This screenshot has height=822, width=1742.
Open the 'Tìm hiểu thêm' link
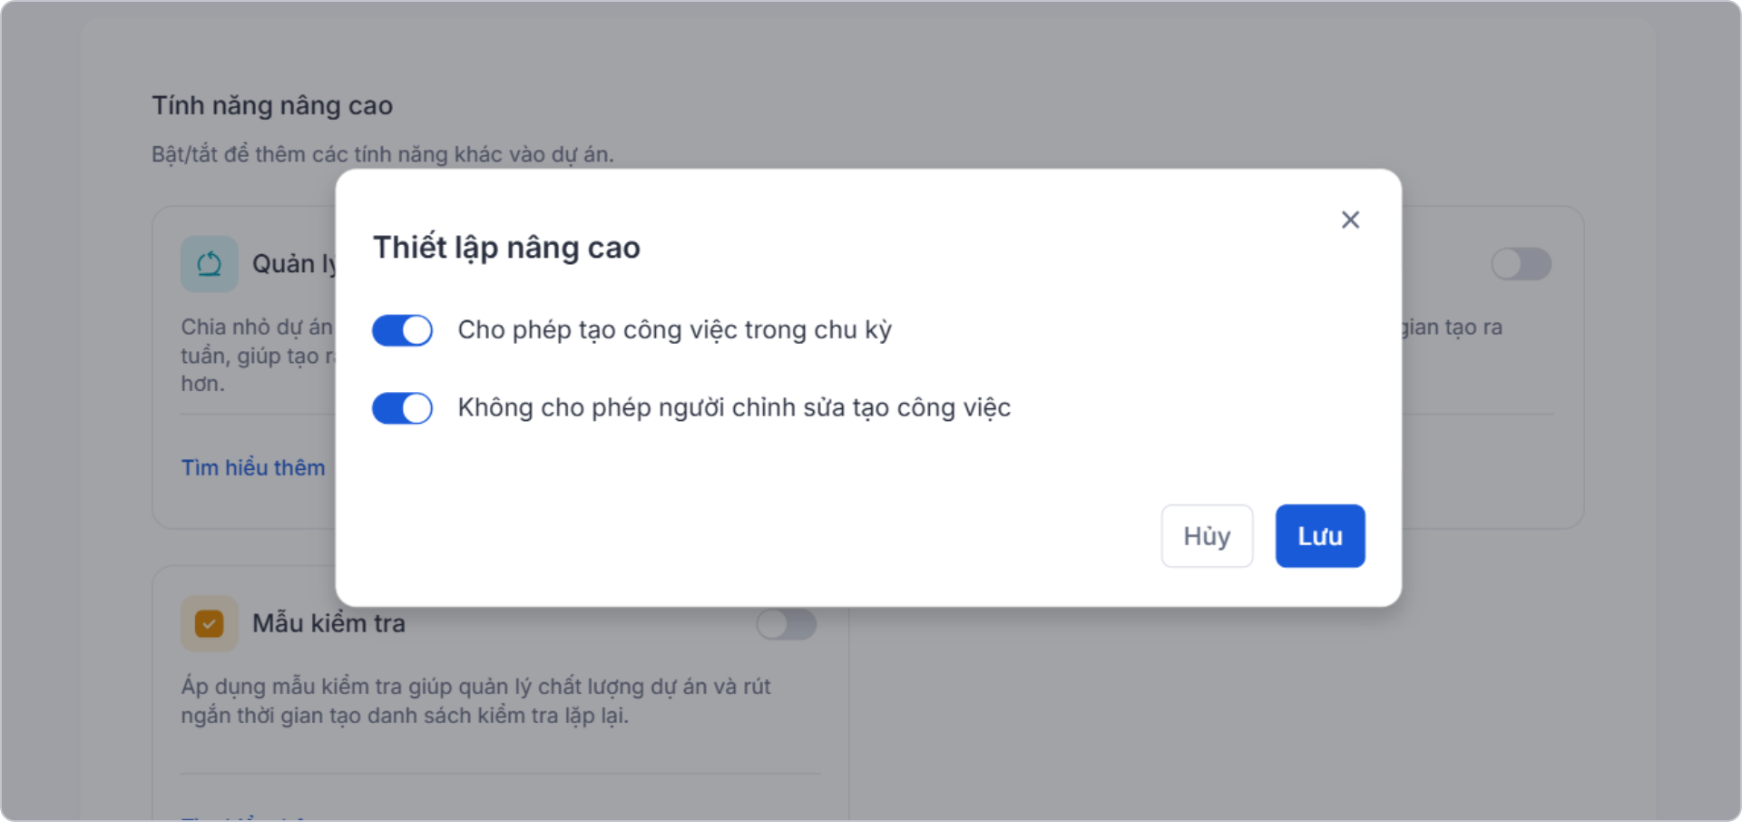254,467
